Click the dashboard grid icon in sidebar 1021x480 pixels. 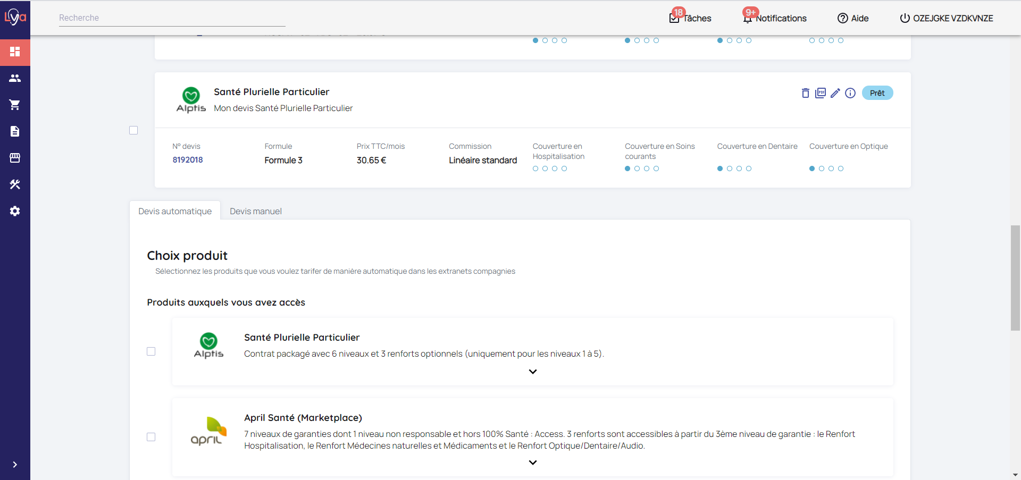pos(15,52)
